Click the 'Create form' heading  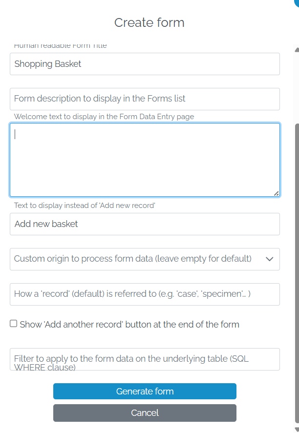point(149,22)
